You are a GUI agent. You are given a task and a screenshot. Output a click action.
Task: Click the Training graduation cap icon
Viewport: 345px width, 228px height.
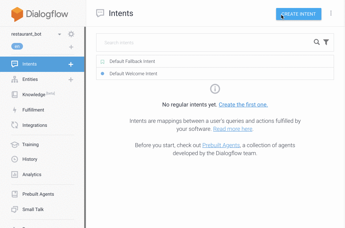point(15,144)
